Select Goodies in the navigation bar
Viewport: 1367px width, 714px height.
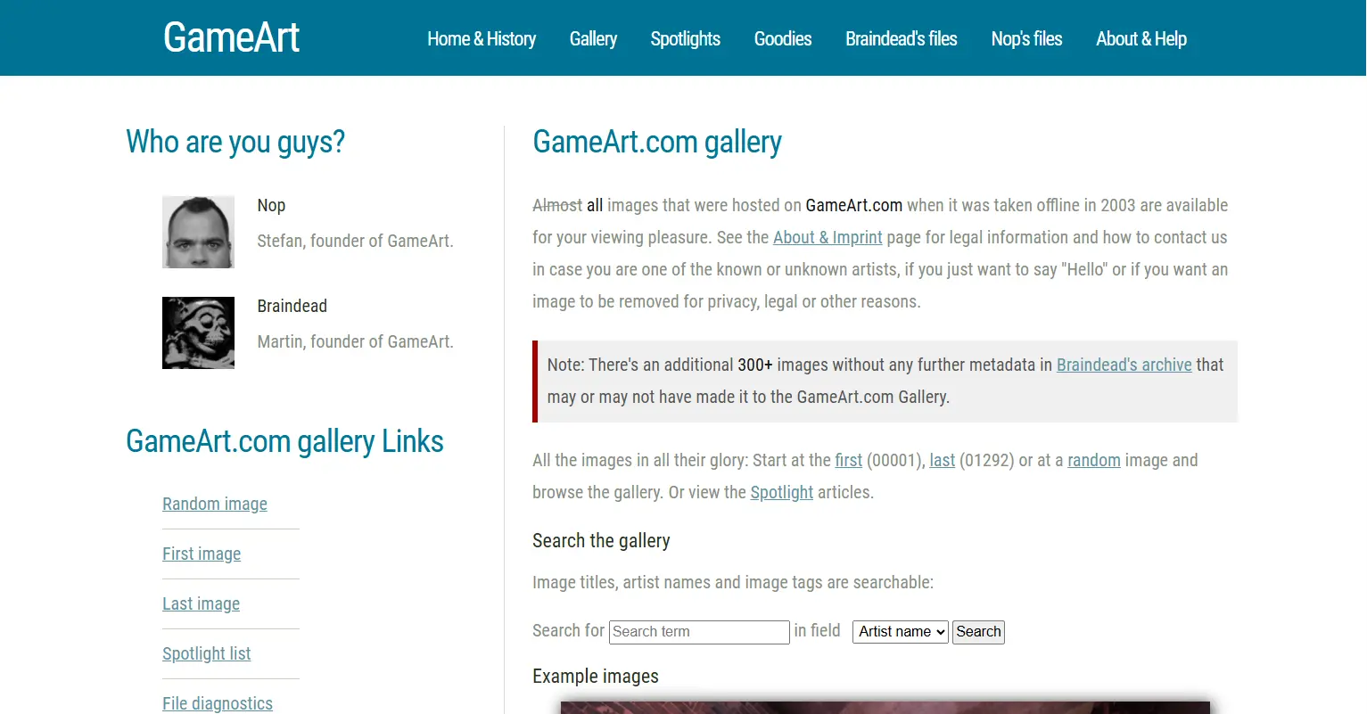coord(783,39)
